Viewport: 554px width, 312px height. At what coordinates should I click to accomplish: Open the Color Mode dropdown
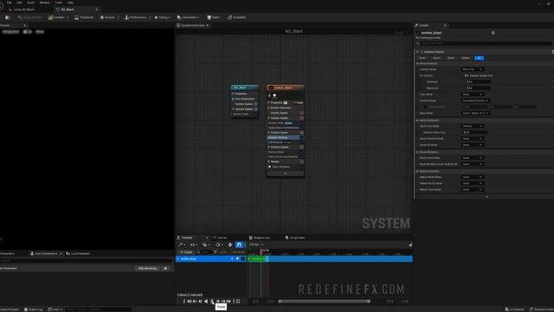[473, 94]
